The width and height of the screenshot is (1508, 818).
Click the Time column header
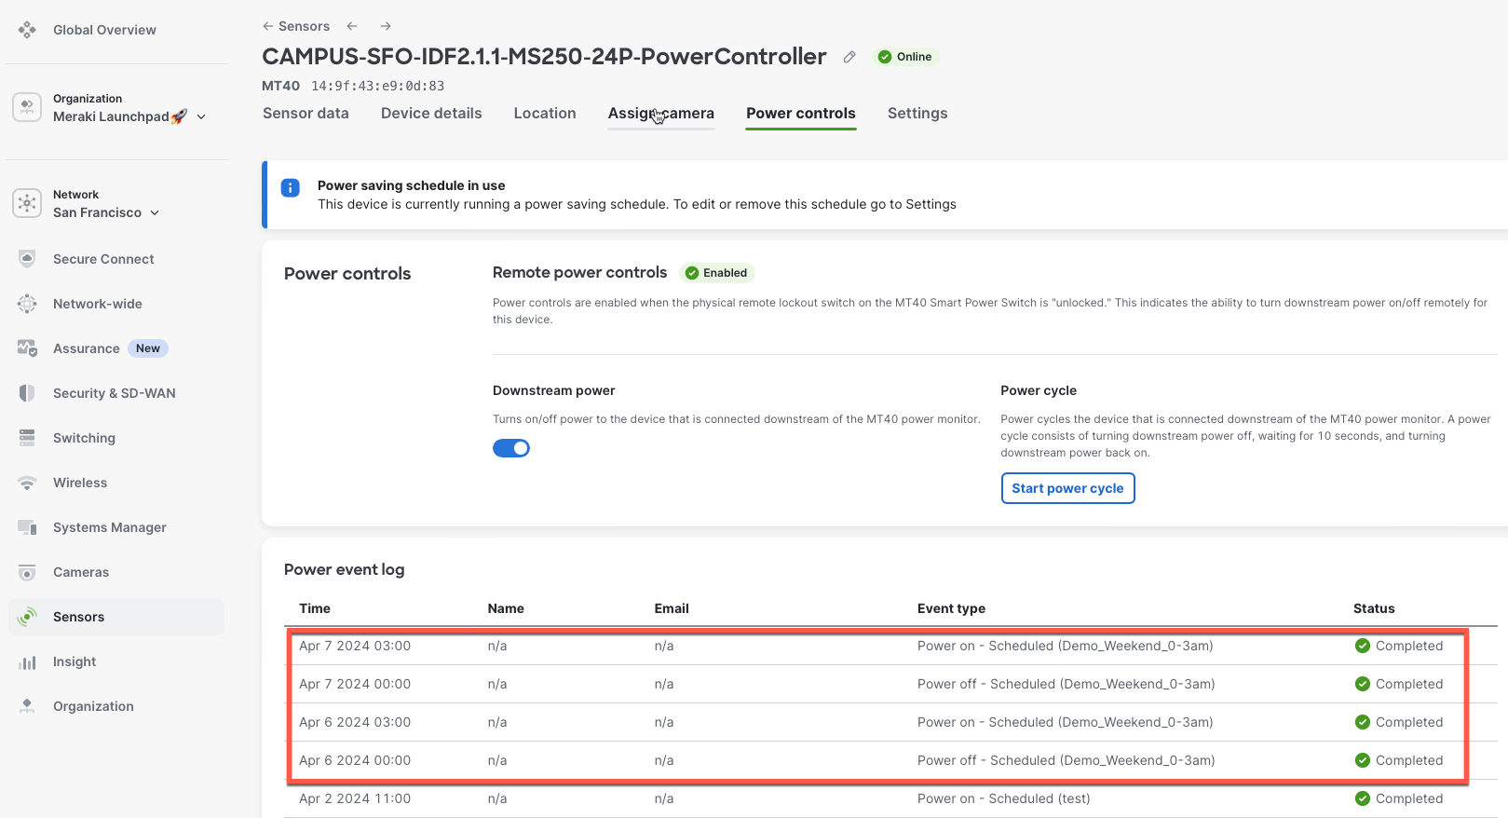(315, 608)
